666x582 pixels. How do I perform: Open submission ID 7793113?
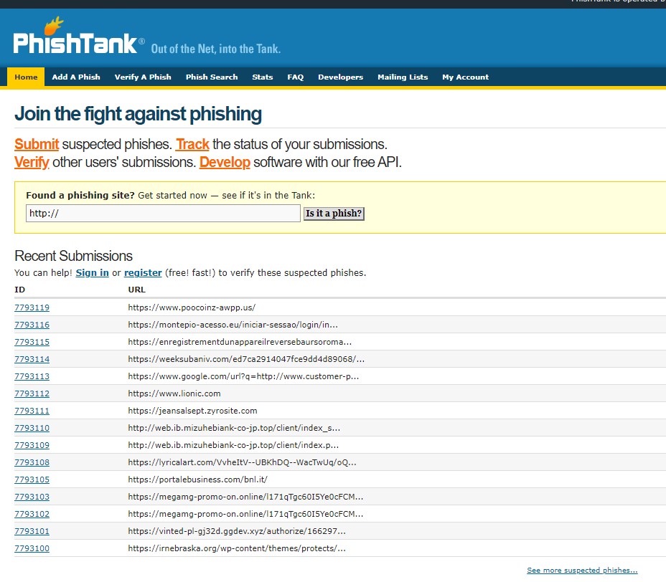click(x=32, y=376)
